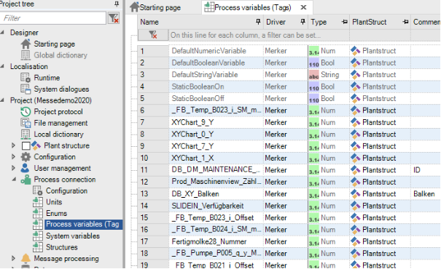Unpin the Type column

coord(344,22)
